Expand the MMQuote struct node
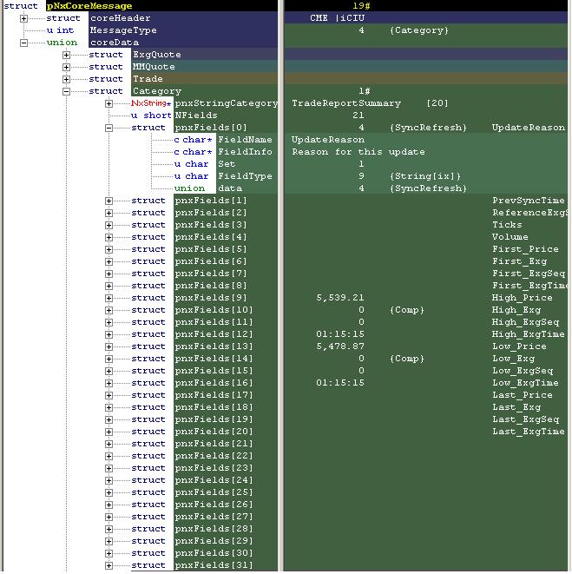This screenshot has height=574, width=572. click(x=66, y=67)
